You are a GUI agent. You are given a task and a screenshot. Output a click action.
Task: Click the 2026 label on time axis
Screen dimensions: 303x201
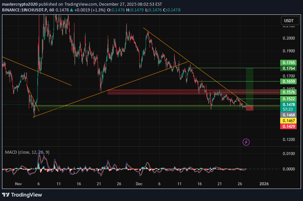[x=264, y=184]
